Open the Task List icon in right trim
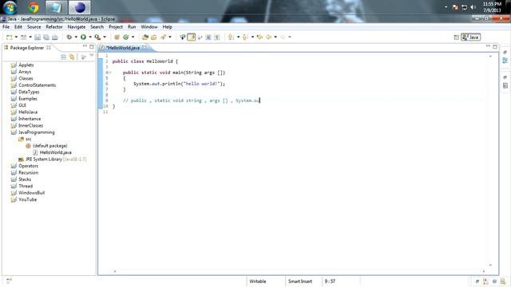This screenshot has height=287, width=511. [505, 85]
